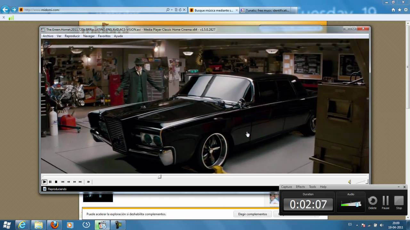Click the green signal bars toolbar icon

(x=11, y=18)
